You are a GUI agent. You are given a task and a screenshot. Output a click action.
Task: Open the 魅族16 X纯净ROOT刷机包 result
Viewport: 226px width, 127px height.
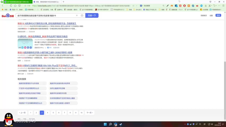coord(47,23)
